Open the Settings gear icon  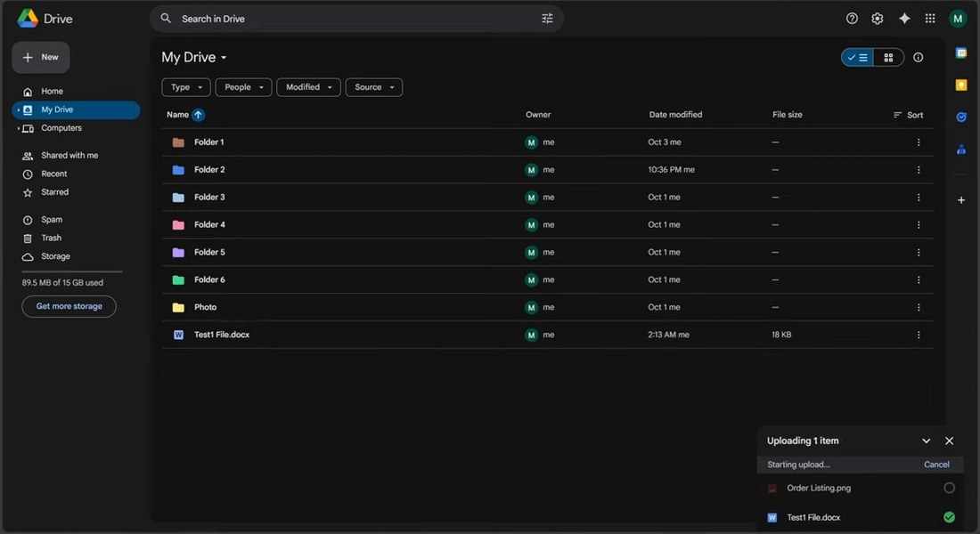coord(878,19)
